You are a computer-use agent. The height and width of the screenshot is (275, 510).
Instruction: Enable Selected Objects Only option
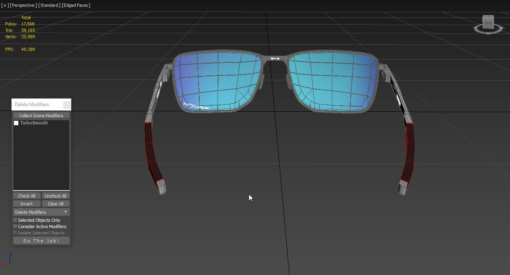pyautogui.click(x=16, y=220)
